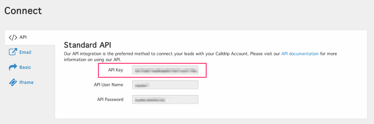
Task: Click the Email external-link square icon
Action: pos(13,52)
